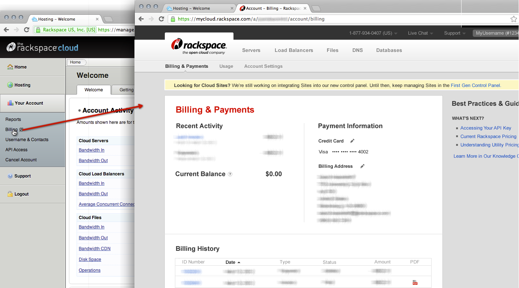Open the Servers section
The width and height of the screenshot is (519, 288).
251,50
